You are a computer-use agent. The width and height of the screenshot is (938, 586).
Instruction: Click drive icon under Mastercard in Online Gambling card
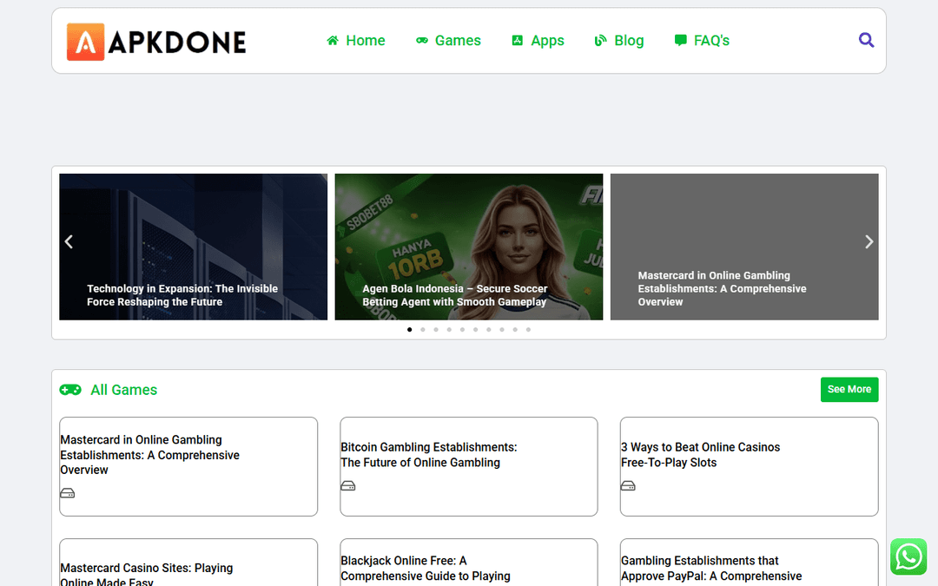point(68,493)
